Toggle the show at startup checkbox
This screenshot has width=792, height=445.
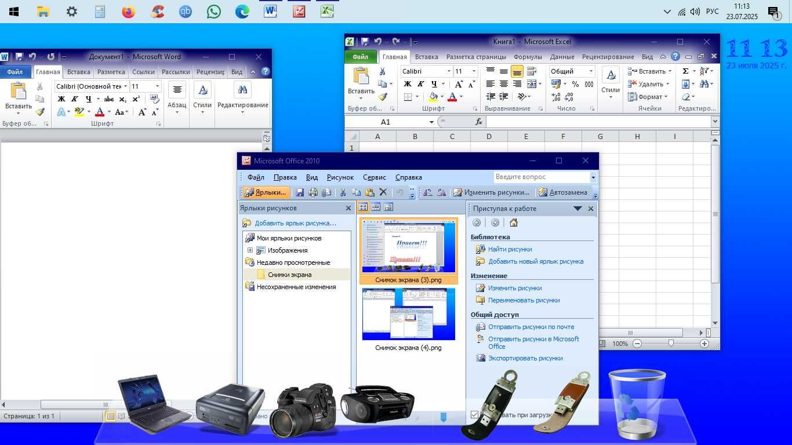click(x=475, y=415)
